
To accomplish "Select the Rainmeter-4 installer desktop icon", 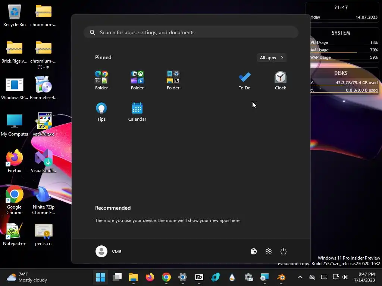I will point(43,88).
